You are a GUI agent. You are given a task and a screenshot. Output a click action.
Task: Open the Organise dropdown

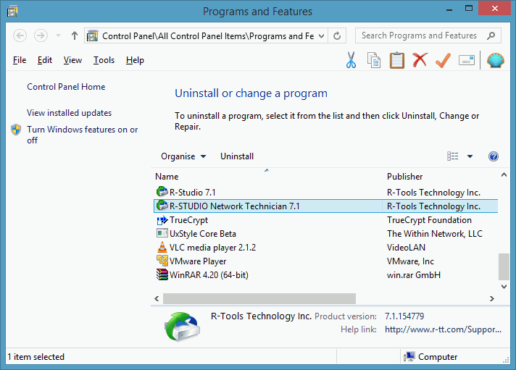tap(183, 156)
